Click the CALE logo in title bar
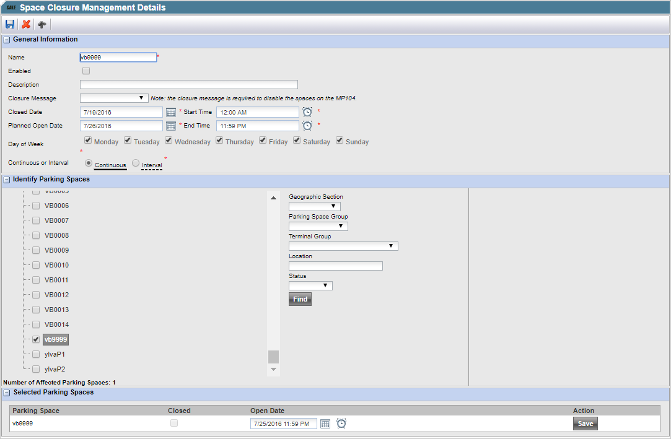671x439 pixels. [11, 7]
